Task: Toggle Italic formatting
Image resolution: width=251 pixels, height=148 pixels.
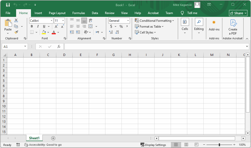Action: pos(38,26)
